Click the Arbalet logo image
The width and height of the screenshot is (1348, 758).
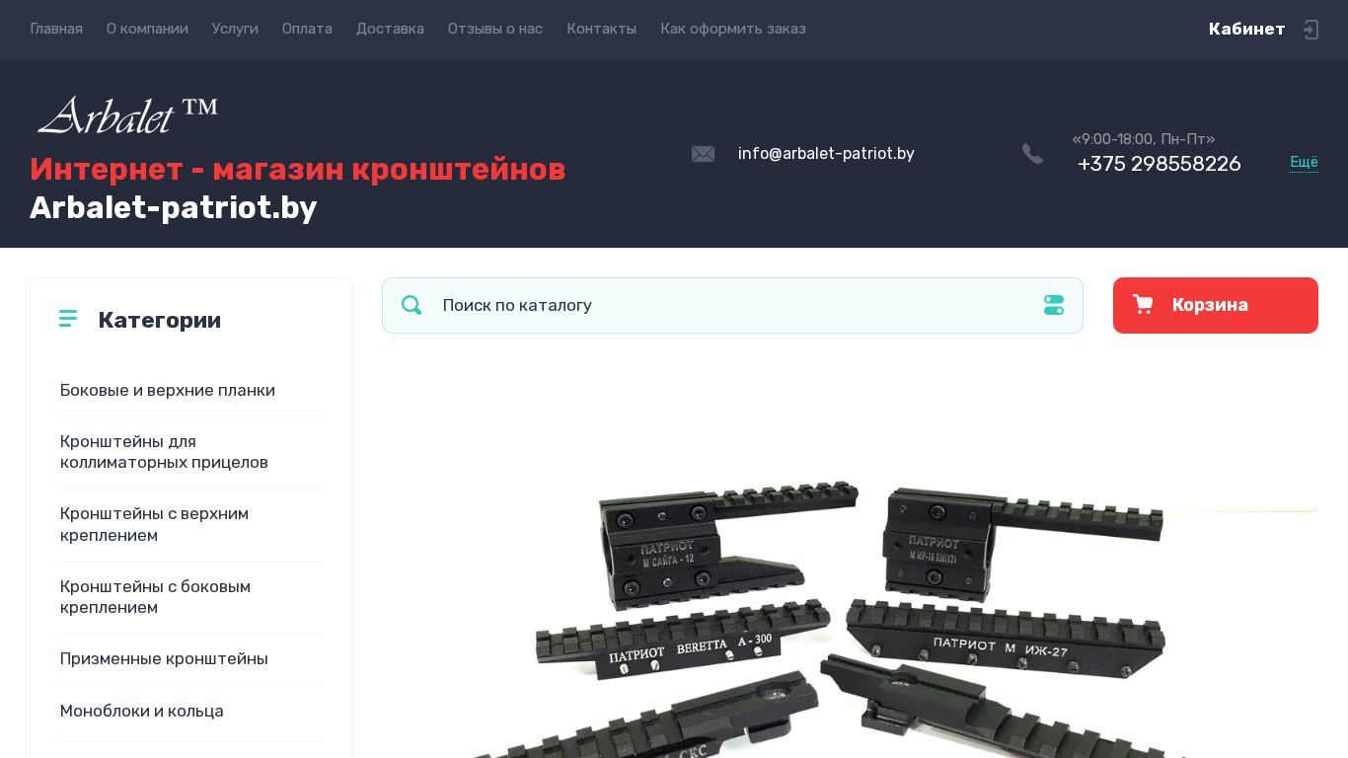click(127, 114)
